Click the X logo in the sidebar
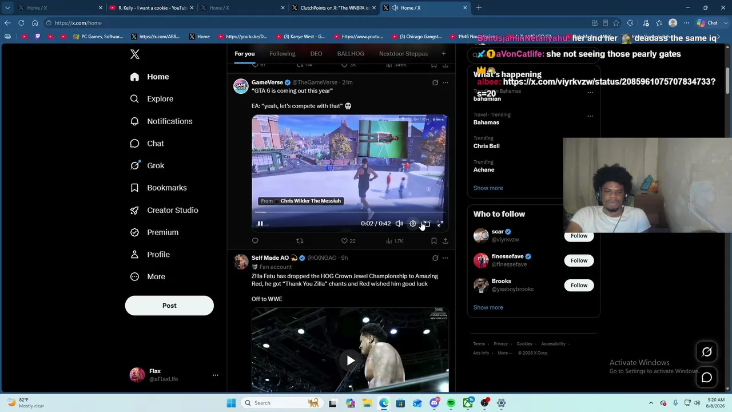Screen dimensions: 732x412 click(135, 54)
